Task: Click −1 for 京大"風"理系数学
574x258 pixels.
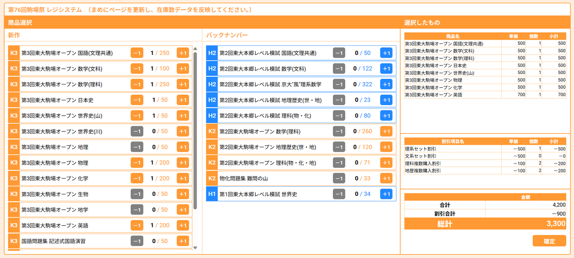Action: 339,85
